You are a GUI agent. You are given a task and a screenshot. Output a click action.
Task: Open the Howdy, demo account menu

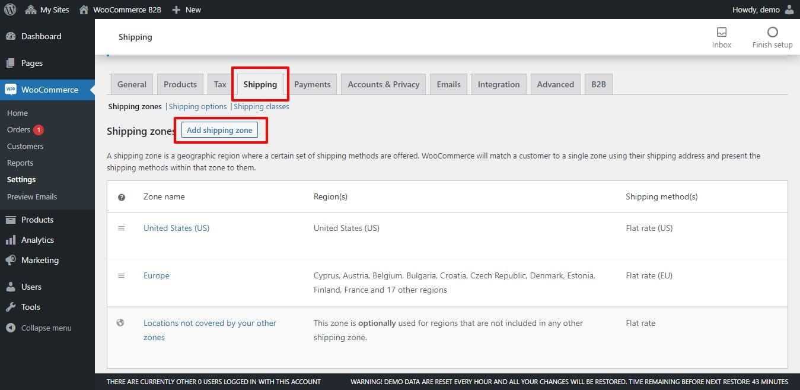(763, 9)
